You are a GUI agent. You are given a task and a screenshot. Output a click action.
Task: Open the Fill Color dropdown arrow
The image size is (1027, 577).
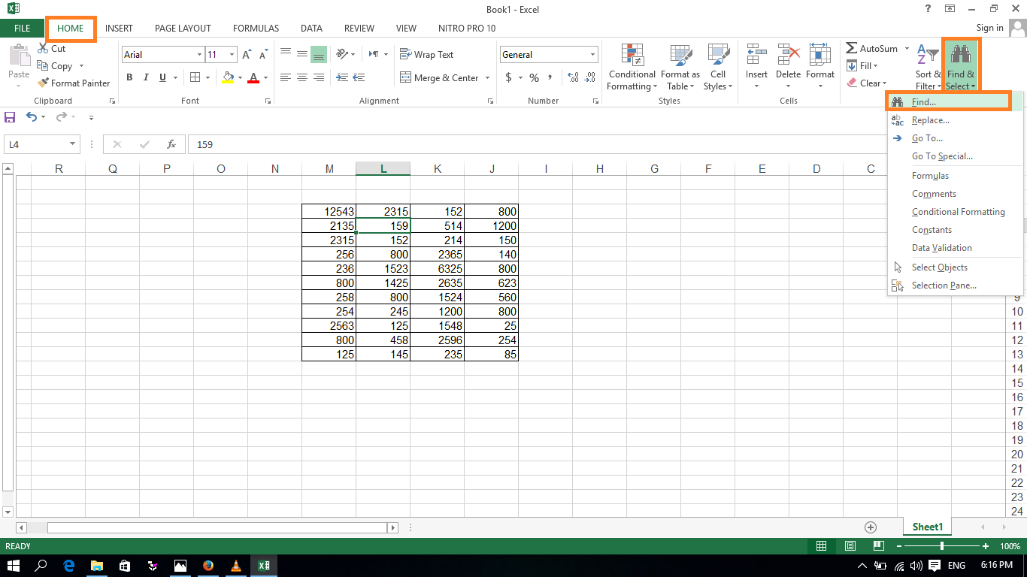click(239, 78)
